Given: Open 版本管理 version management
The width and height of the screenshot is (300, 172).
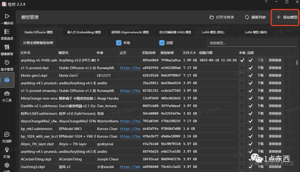Looking at the screenshot, I should [7, 65].
